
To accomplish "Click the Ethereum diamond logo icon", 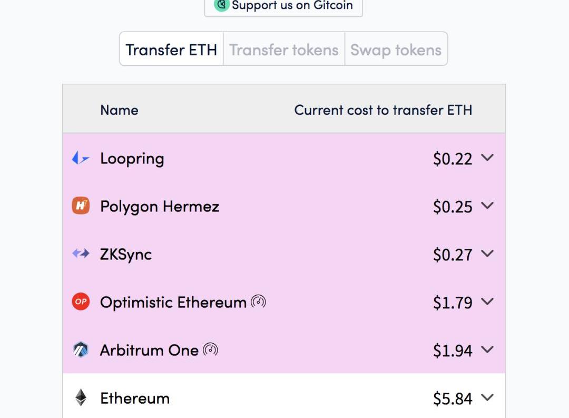I will pyautogui.click(x=81, y=398).
